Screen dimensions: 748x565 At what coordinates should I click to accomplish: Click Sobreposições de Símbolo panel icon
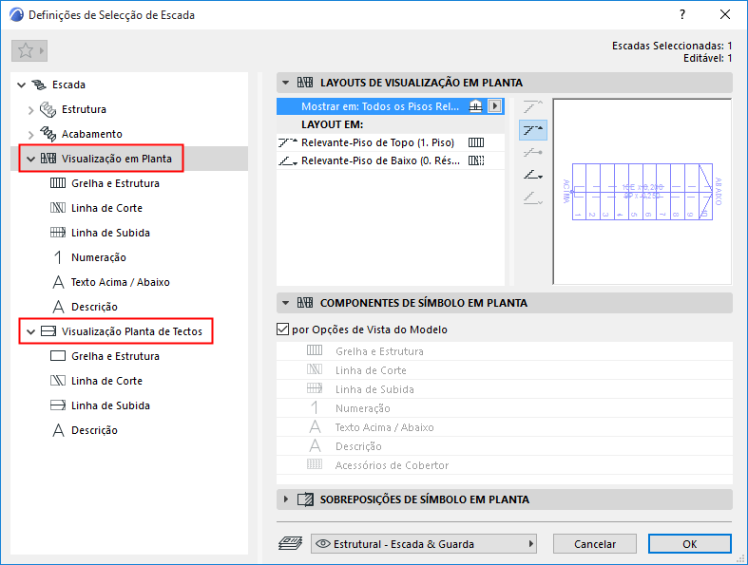coord(305,499)
